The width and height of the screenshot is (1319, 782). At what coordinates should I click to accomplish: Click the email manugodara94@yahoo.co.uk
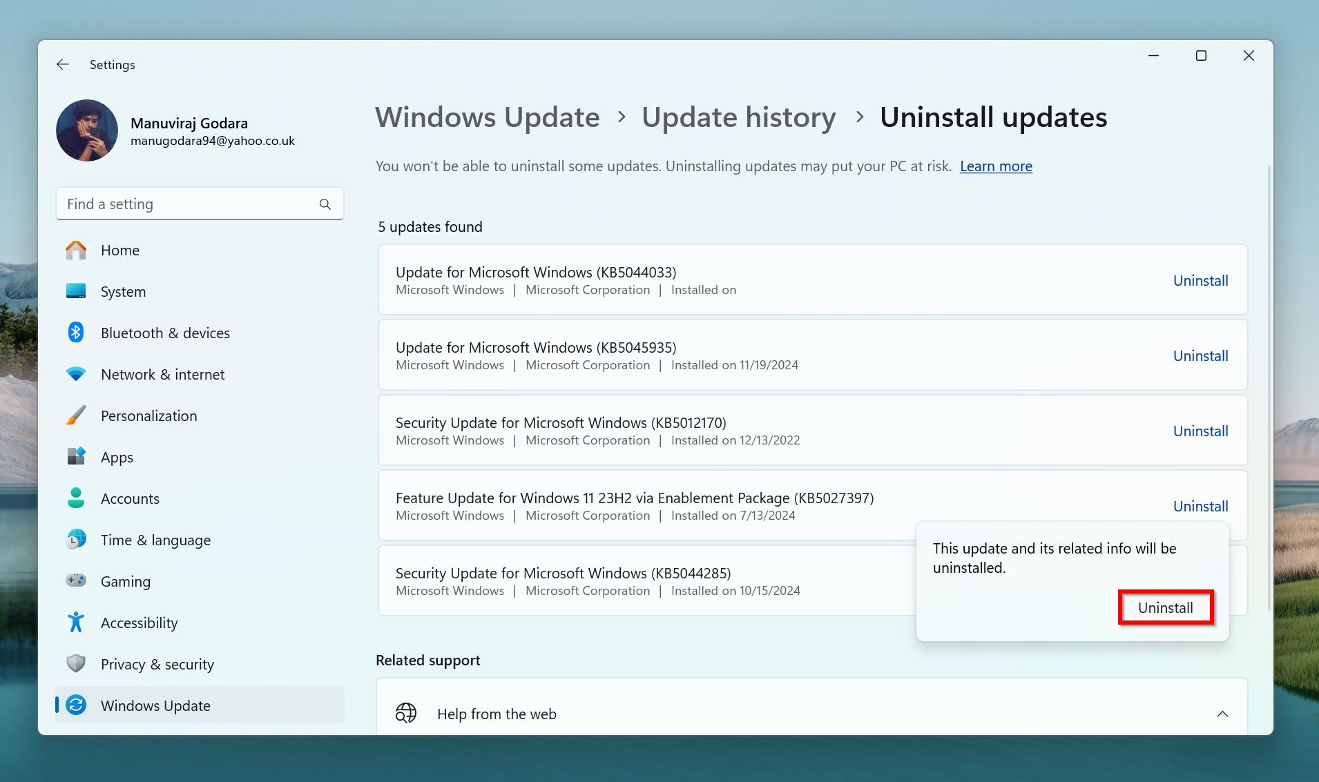click(213, 141)
